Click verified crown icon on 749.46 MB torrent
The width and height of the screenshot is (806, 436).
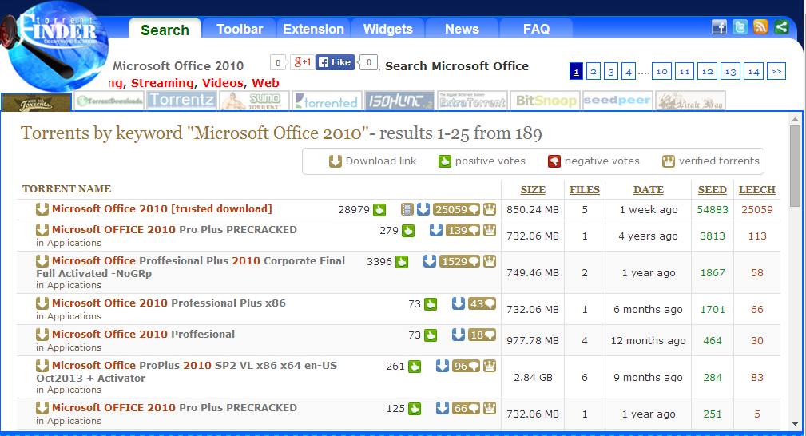(489, 261)
